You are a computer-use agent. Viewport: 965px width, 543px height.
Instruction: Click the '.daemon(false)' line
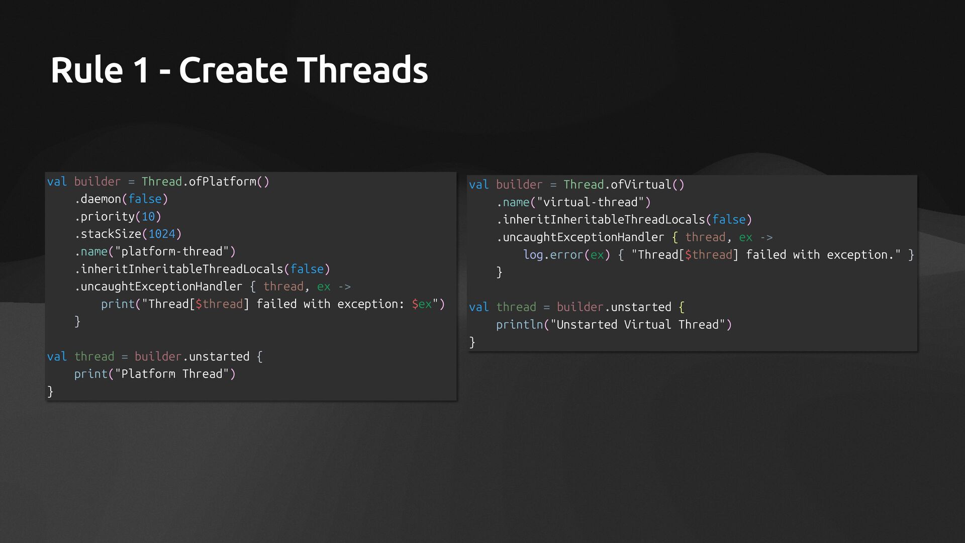click(121, 199)
